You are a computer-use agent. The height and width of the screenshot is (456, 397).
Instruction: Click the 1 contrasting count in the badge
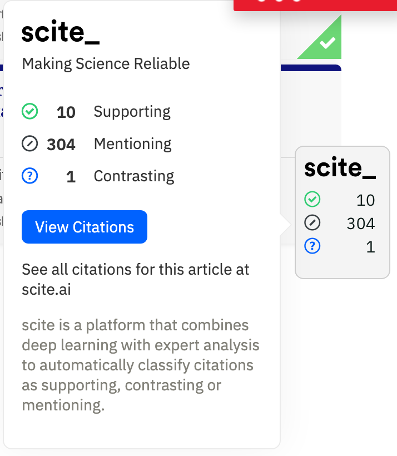tap(370, 247)
